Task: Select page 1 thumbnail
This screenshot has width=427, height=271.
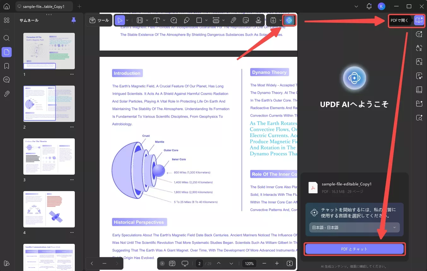Action: (x=49, y=51)
